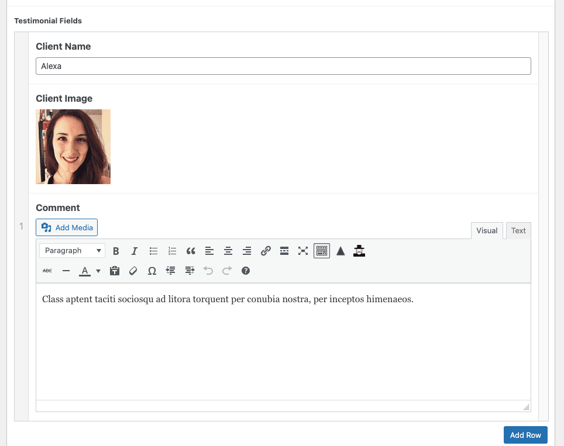Viewport: 564px width, 446px height.
Task: Insert Read More tag
Action: (284, 251)
